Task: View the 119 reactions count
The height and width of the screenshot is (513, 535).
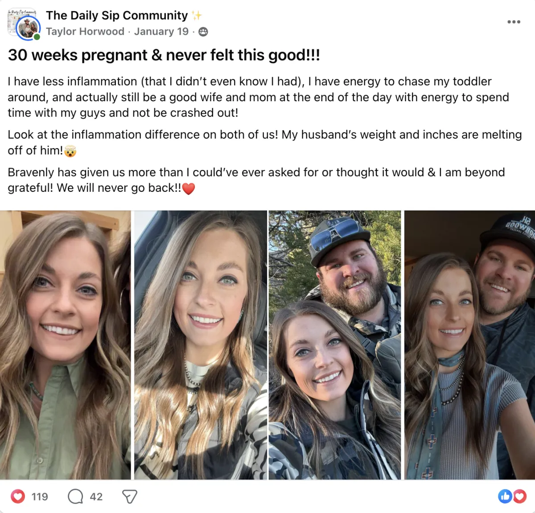Action: [x=40, y=496]
